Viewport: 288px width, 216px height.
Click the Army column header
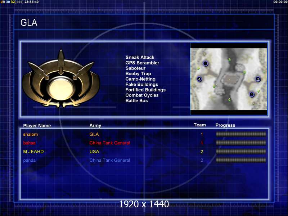(x=95, y=126)
